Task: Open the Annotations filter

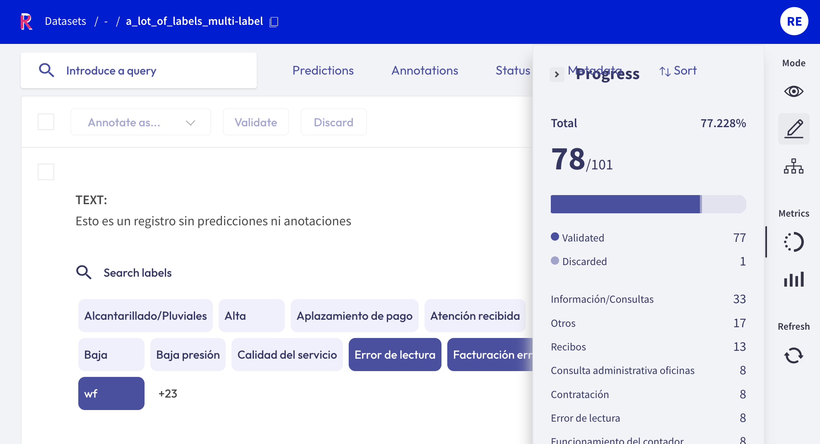Action: [424, 70]
